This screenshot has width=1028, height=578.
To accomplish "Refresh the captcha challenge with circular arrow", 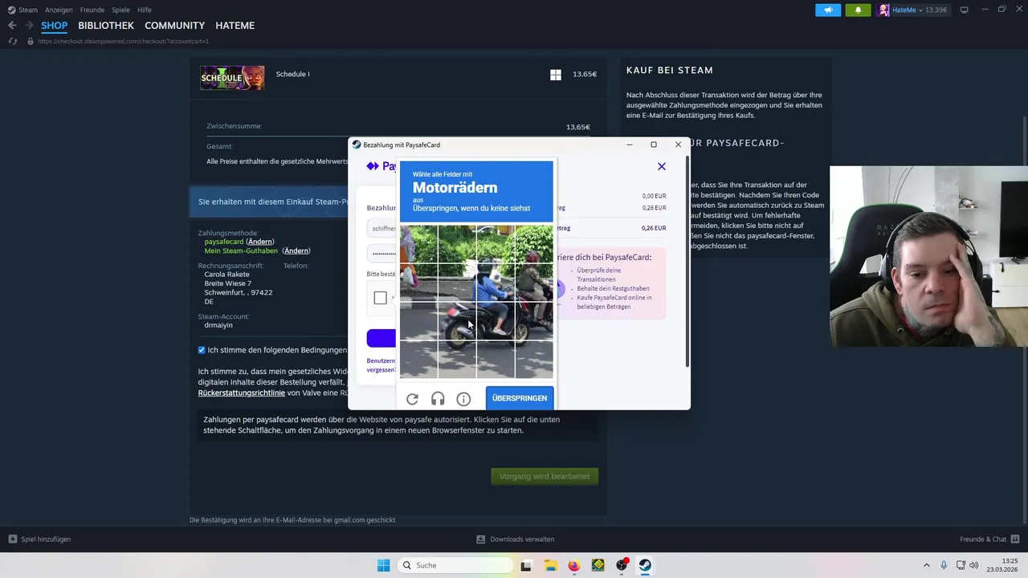I will [412, 399].
